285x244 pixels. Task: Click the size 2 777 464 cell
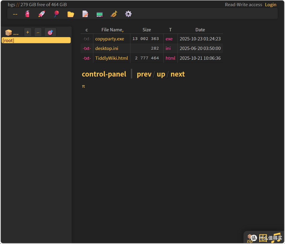point(147,58)
